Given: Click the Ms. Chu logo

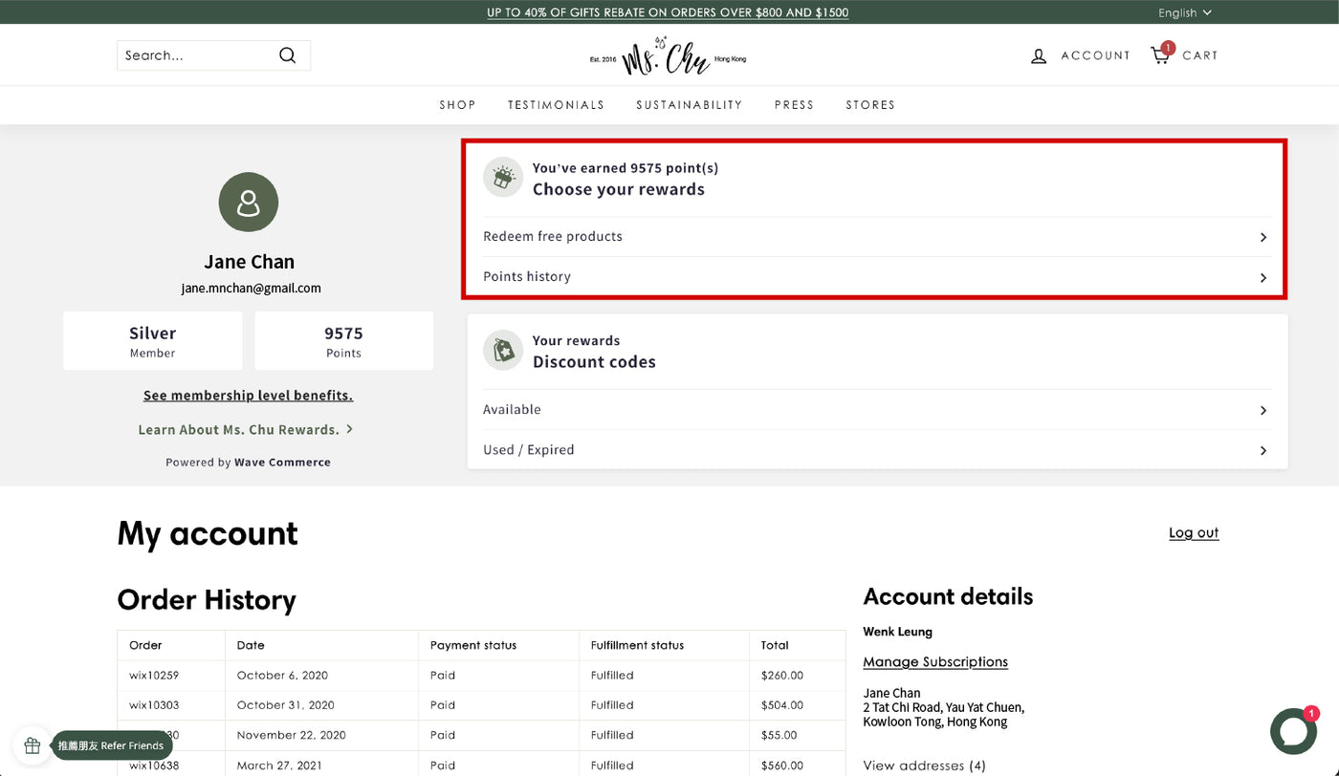Looking at the screenshot, I should point(668,56).
